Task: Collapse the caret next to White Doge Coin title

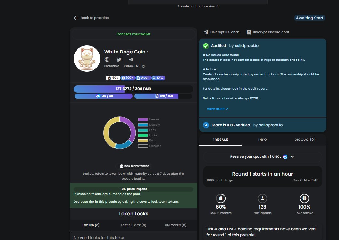Action: coord(148,52)
